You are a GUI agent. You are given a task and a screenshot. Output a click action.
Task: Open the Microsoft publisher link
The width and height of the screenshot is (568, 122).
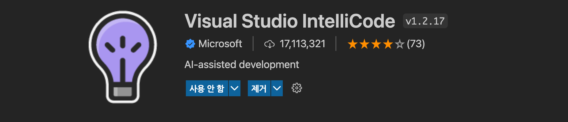coord(220,44)
